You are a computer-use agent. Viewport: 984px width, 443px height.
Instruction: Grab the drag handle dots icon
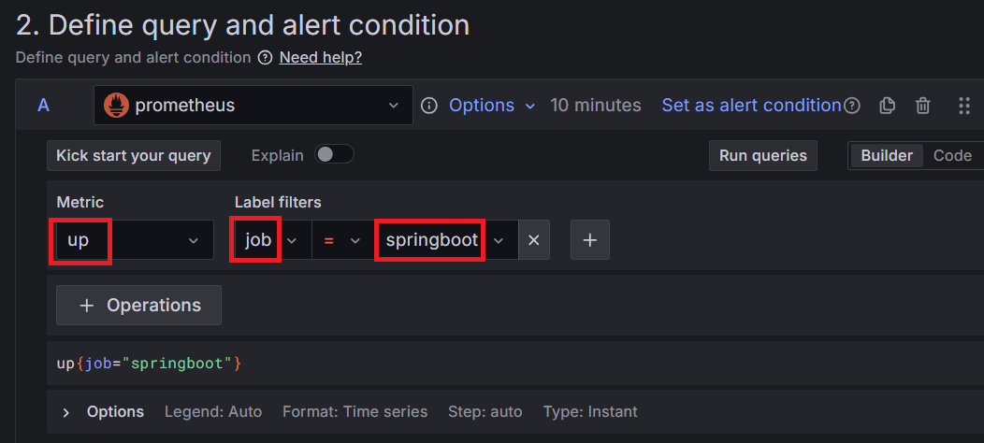[x=964, y=106]
